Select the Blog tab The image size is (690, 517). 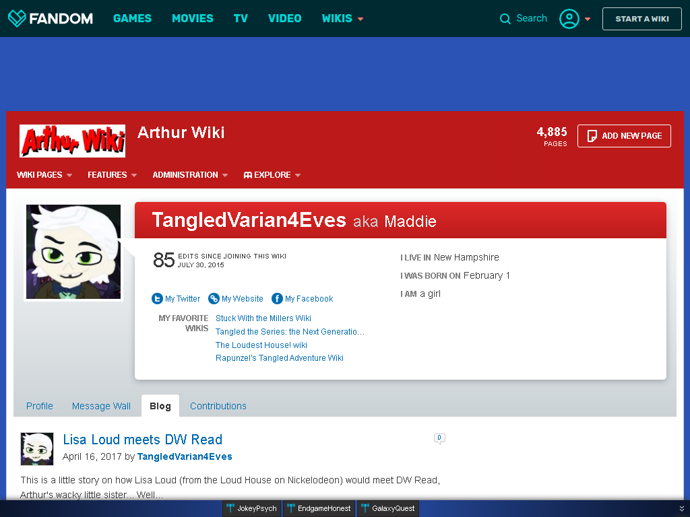160,406
